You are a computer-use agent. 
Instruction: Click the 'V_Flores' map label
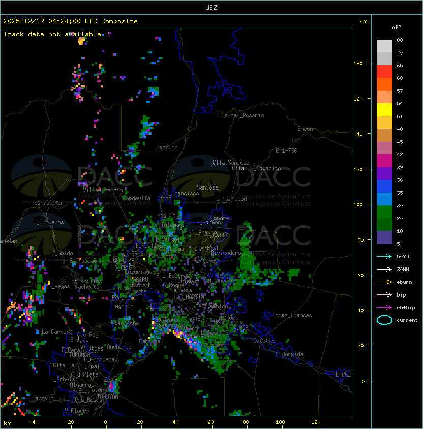pos(77,411)
